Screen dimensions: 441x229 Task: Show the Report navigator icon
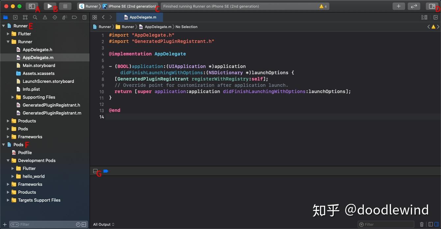(84, 17)
